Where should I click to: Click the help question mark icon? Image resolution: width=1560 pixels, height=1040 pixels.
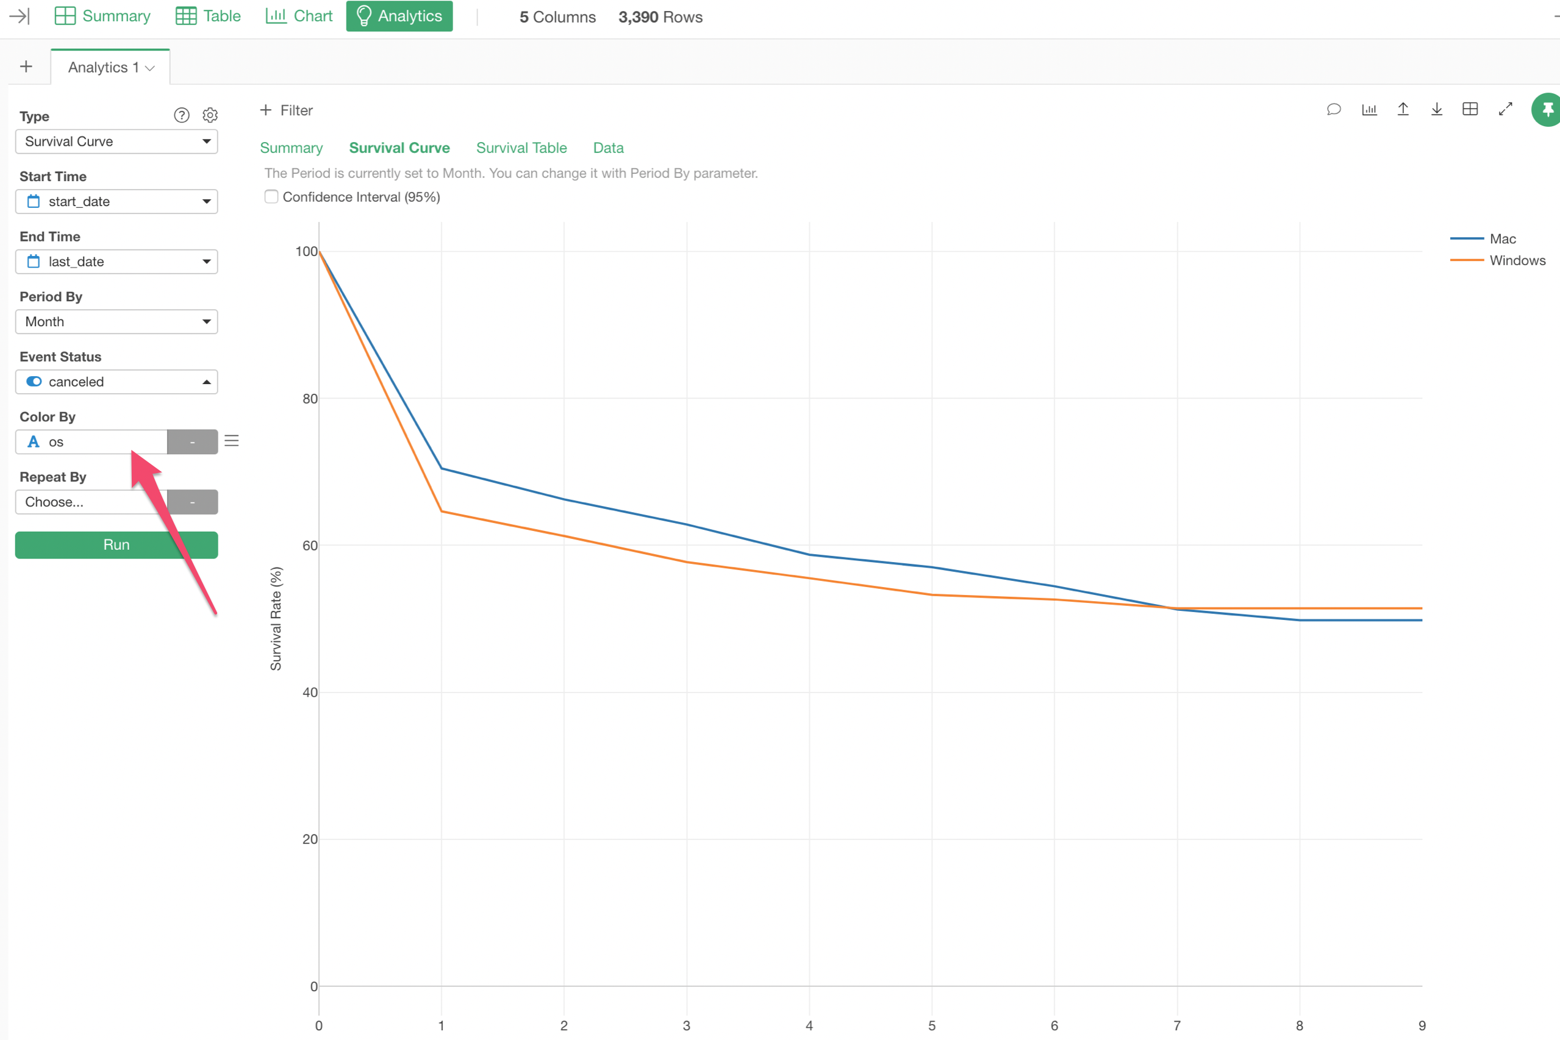coord(181,115)
